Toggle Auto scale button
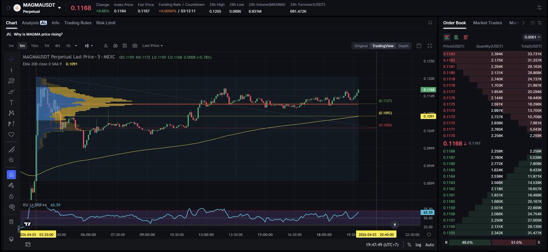Image resolution: width=548 pixels, height=252 pixels. (x=429, y=245)
